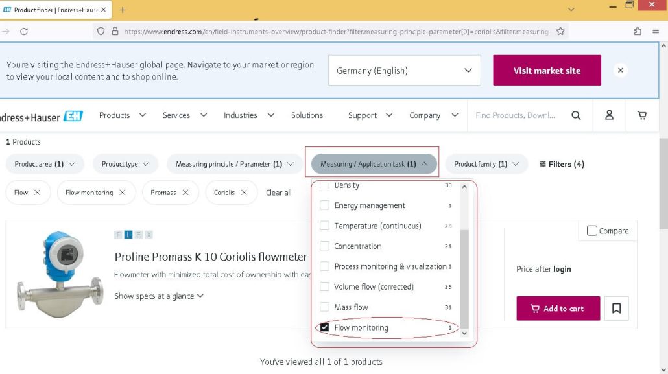Open the Germany (English) market dropdown
This screenshot has height=374, width=668.
point(404,70)
